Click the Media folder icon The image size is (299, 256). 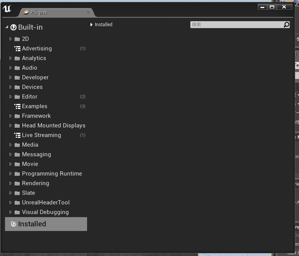[17, 145]
